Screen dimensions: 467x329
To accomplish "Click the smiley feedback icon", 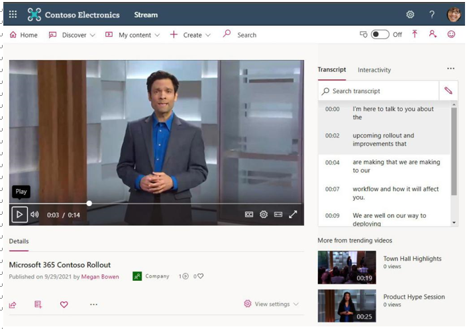I will [451, 34].
